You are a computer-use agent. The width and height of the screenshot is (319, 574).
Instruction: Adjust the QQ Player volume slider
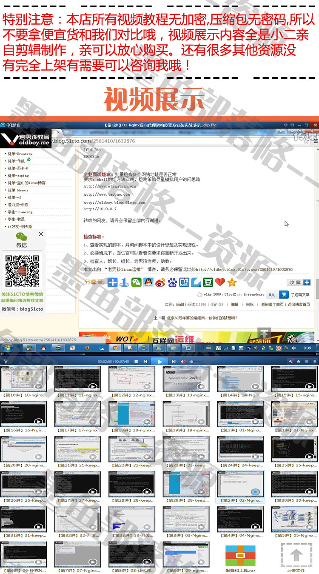pos(197,361)
